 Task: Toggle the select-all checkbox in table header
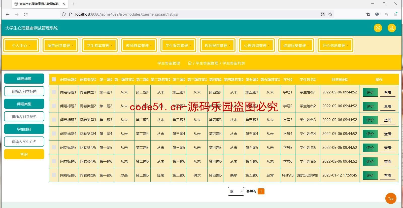[x=54, y=79]
